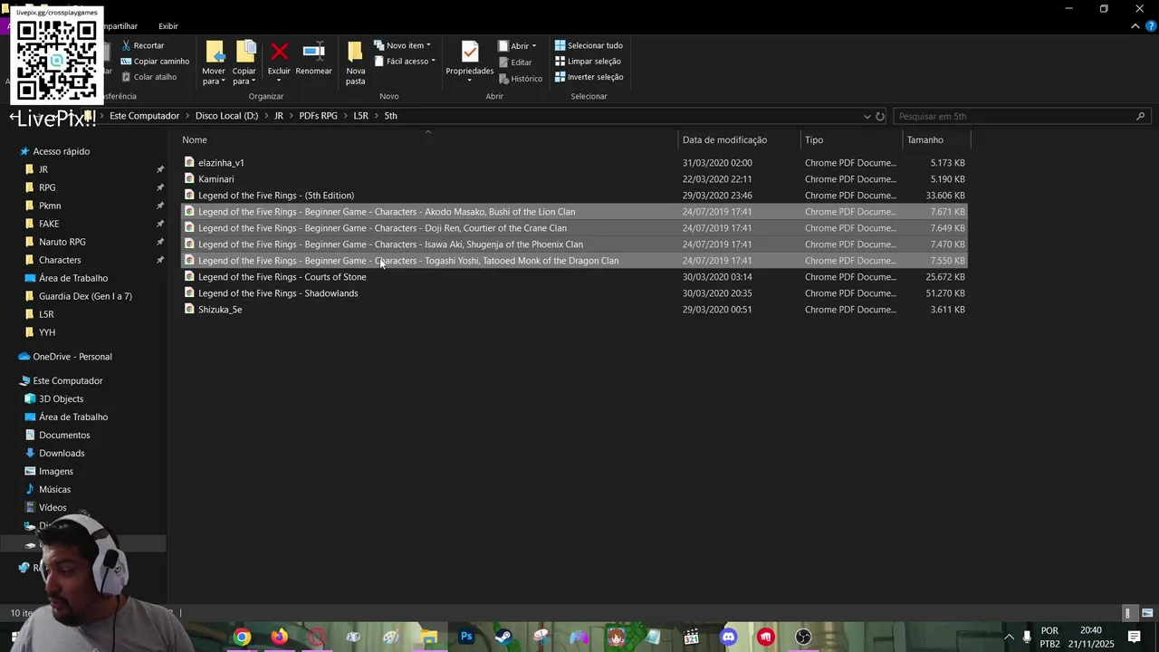Image resolution: width=1159 pixels, height=652 pixels.
Task: Click Selecionar tudo in the ribbon
Action: (589, 45)
